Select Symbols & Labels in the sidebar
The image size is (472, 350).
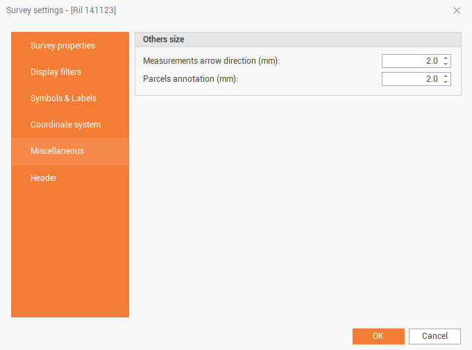click(x=63, y=98)
